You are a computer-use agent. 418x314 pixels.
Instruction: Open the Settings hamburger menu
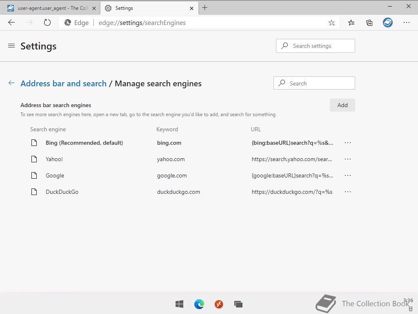(x=11, y=46)
